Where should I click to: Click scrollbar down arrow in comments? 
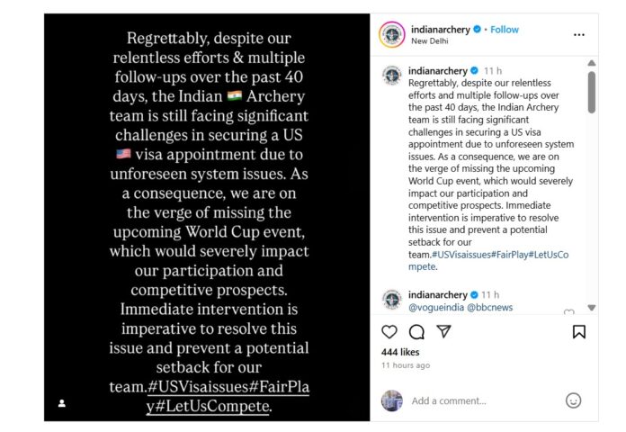click(592, 308)
